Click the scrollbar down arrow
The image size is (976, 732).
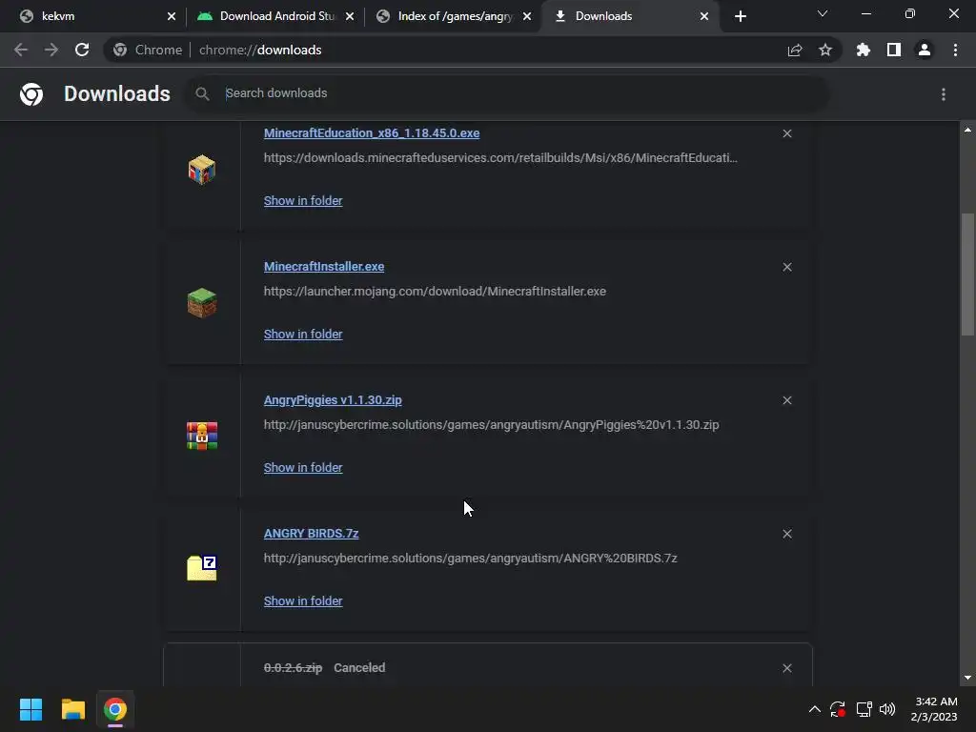[967, 678]
